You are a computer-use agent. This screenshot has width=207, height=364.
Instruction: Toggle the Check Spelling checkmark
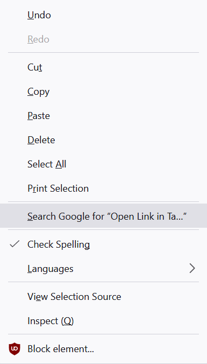coord(15,244)
